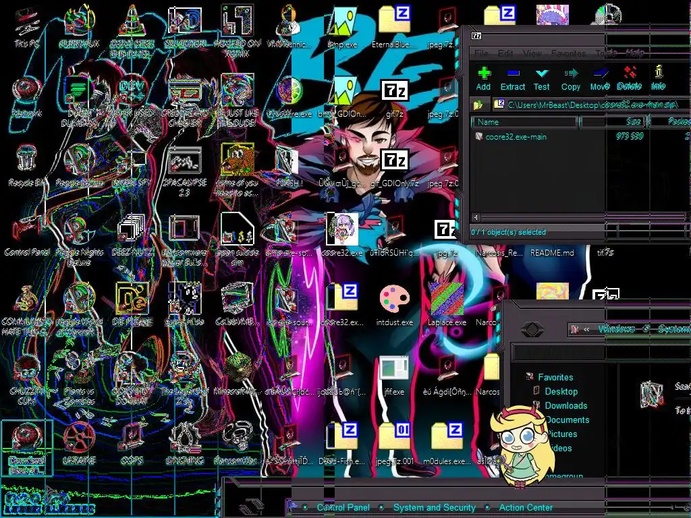The height and width of the screenshot is (518, 691).
Task: Click the Extract icon in 7-Zip
Action: 513,73
